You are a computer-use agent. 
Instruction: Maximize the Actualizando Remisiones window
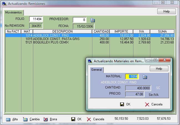(x=163, y=2)
